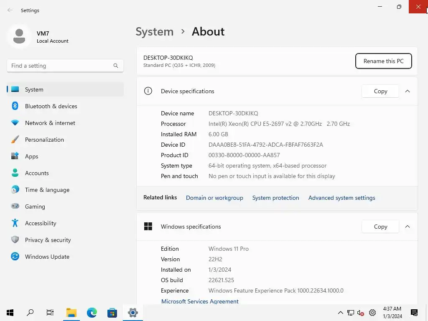The image size is (428, 321).
Task: Click the Device ID value text
Action: coord(265,145)
